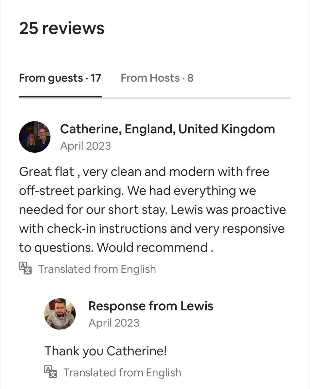Viewport: 310px width, 389px height.
Task: Click the active tab underline indicator
Action: (x=60, y=97)
